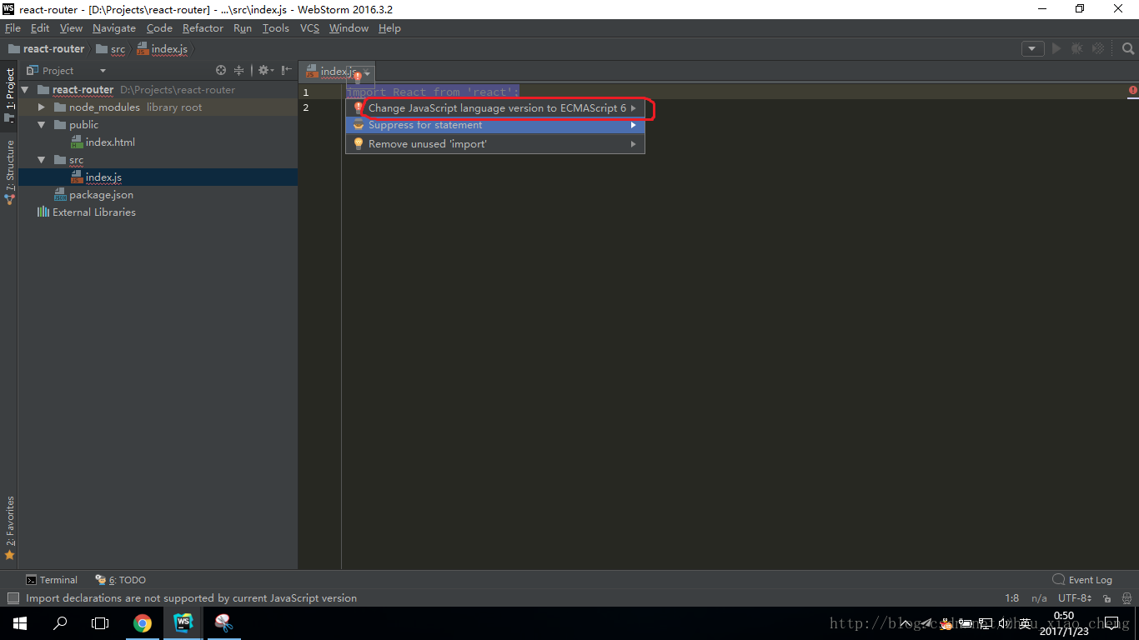Select Suppress for statement option
Viewport: 1139px width, 640px height.
[495, 125]
